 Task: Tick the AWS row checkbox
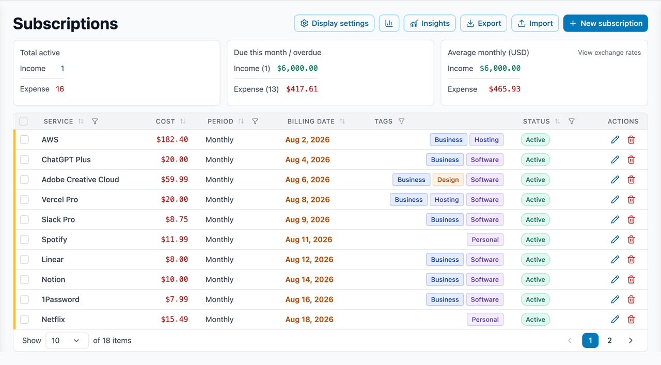(24, 139)
